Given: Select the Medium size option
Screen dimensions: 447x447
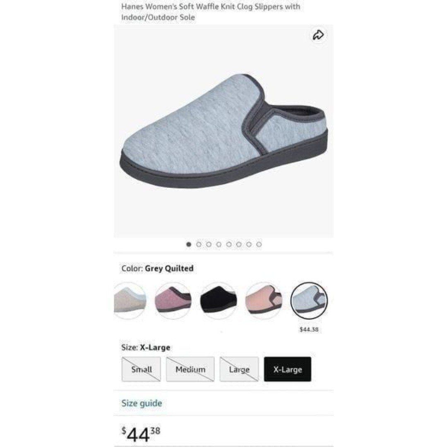Looking at the screenshot, I should (x=190, y=369).
